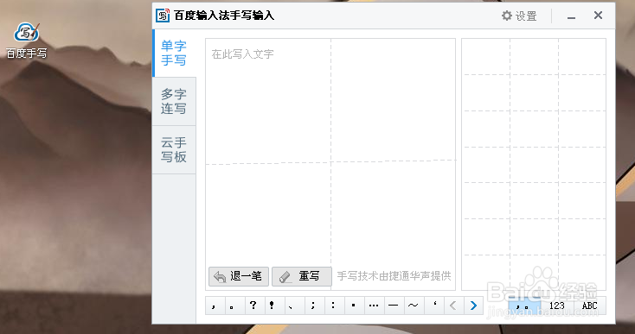Screen dimensions: 635x334
Task: Insert the ellipsis … key
Action: click(374, 306)
